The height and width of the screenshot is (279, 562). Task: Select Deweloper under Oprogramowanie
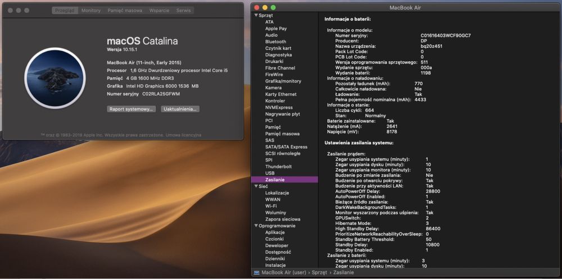pos(277,245)
